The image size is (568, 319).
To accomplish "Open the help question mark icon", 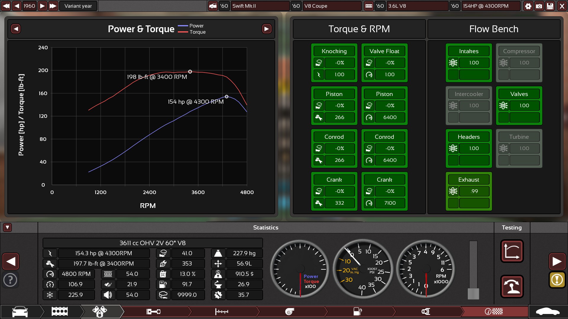I will click(x=10, y=279).
